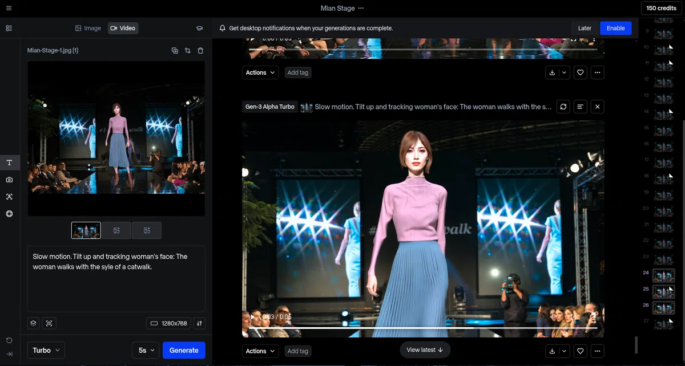
Task: Select the first keyframe thumbnail slot
Action: 86,230
